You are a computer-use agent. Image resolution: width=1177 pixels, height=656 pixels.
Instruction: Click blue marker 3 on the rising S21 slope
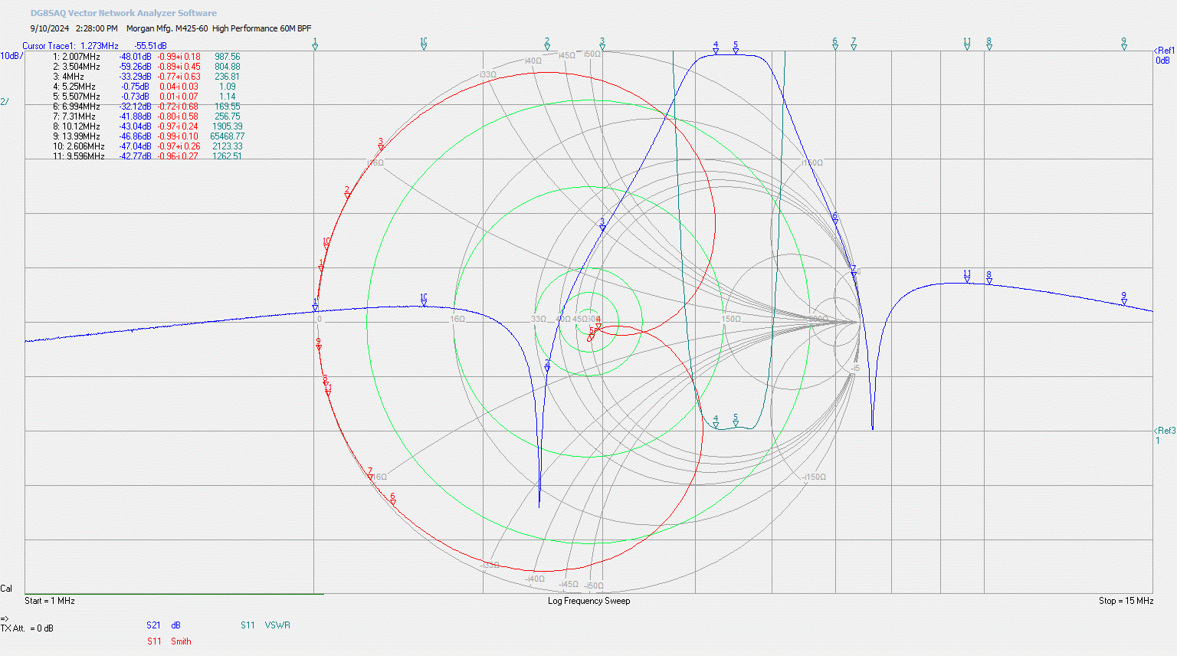602,225
